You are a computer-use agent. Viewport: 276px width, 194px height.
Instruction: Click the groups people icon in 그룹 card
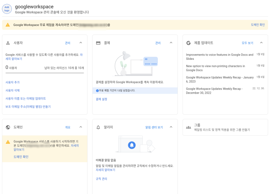(189, 127)
